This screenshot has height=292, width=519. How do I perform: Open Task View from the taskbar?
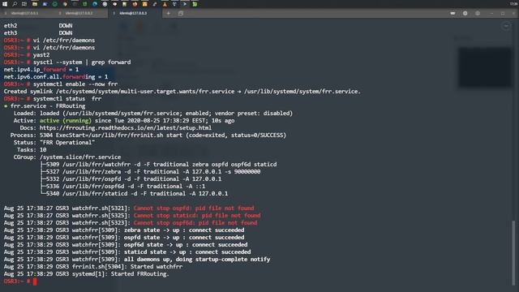tap(24, 4)
